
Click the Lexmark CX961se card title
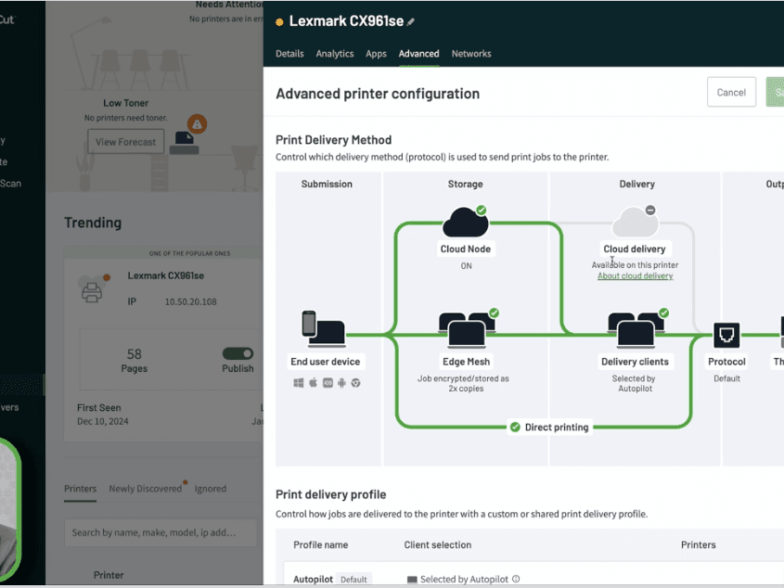(165, 275)
